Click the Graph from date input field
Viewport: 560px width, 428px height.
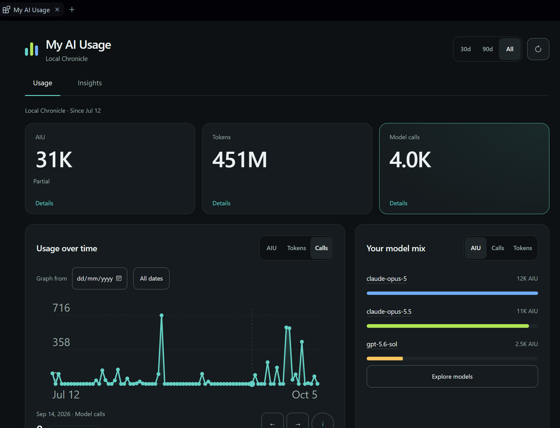point(100,278)
